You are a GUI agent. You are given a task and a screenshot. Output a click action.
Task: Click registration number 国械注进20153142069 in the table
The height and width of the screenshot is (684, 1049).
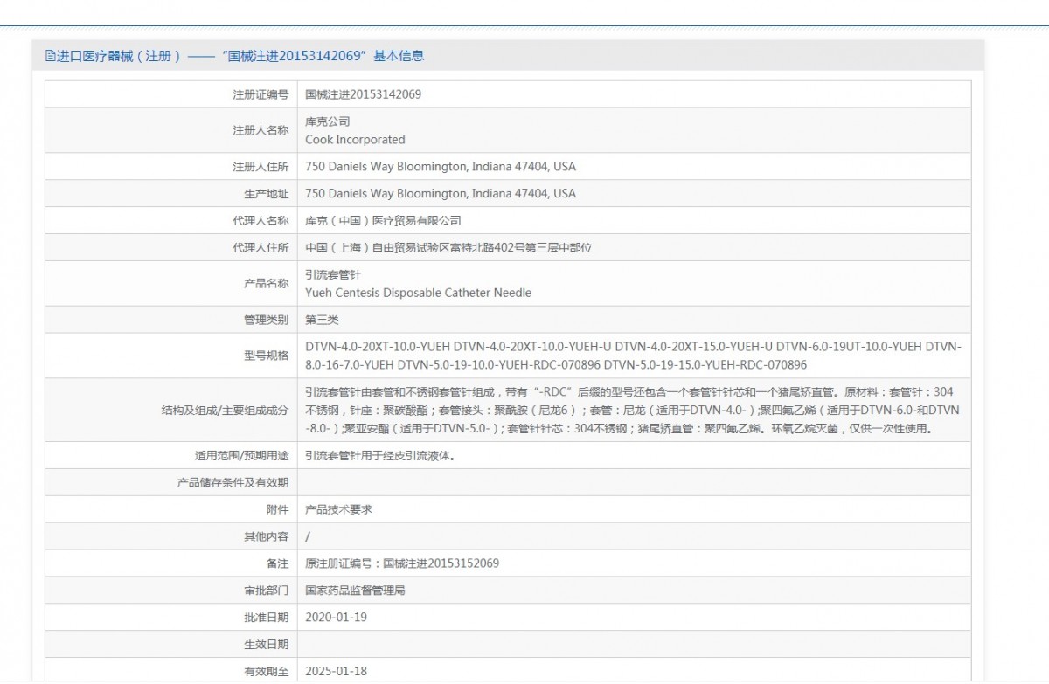pos(363,94)
